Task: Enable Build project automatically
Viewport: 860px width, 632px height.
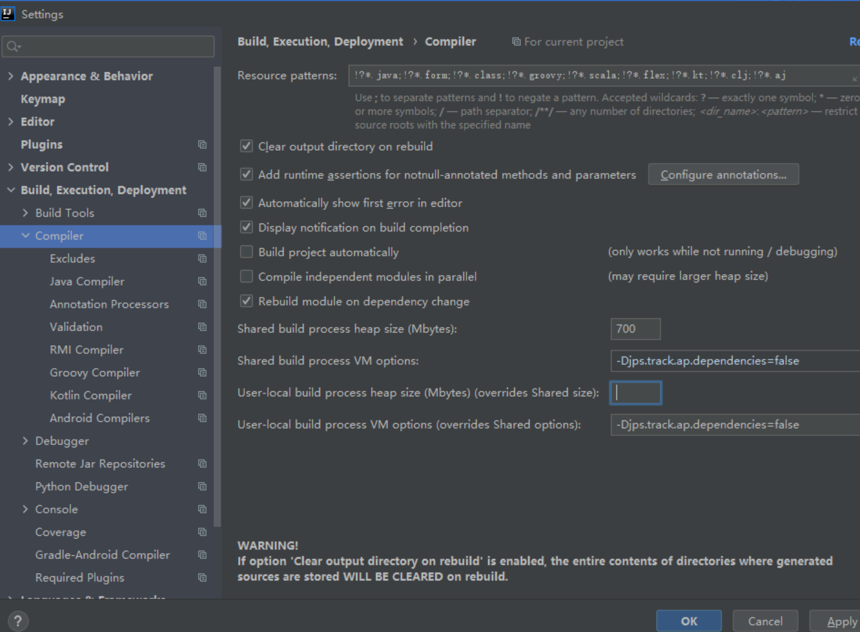Action: coord(246,252)
